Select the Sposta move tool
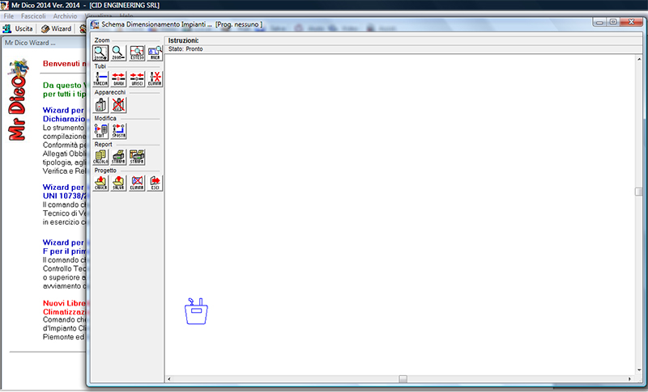 click(119, 131)
